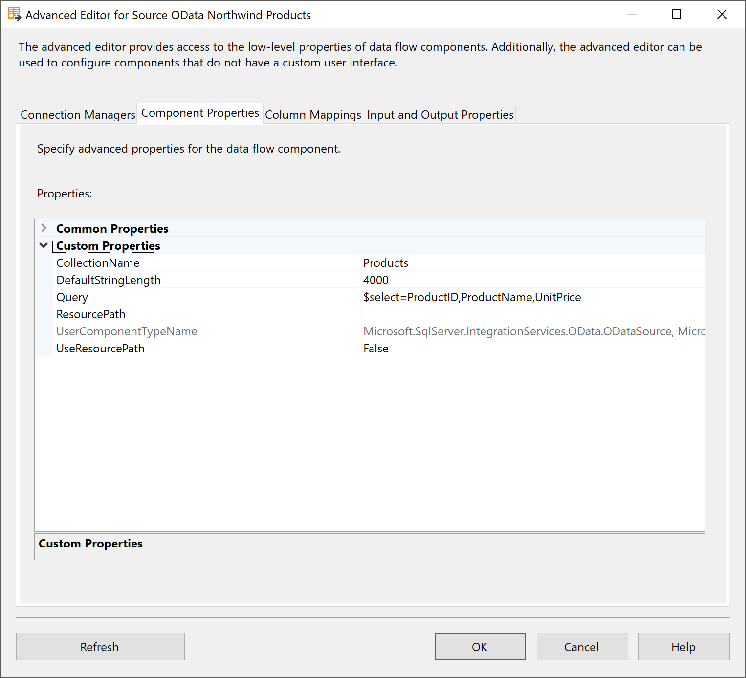Switch to the Connection Managers tab
The image size is (746, 678).
point(78,115)
